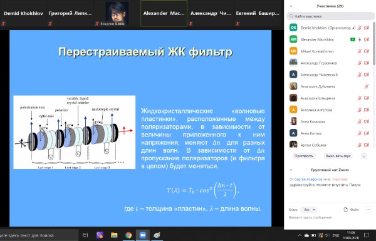Image resolution: width=376 pixels, height=241 pixels.
Task: Click the muted mic icon for Анна Котова
Action: click(x=360, y=133)
